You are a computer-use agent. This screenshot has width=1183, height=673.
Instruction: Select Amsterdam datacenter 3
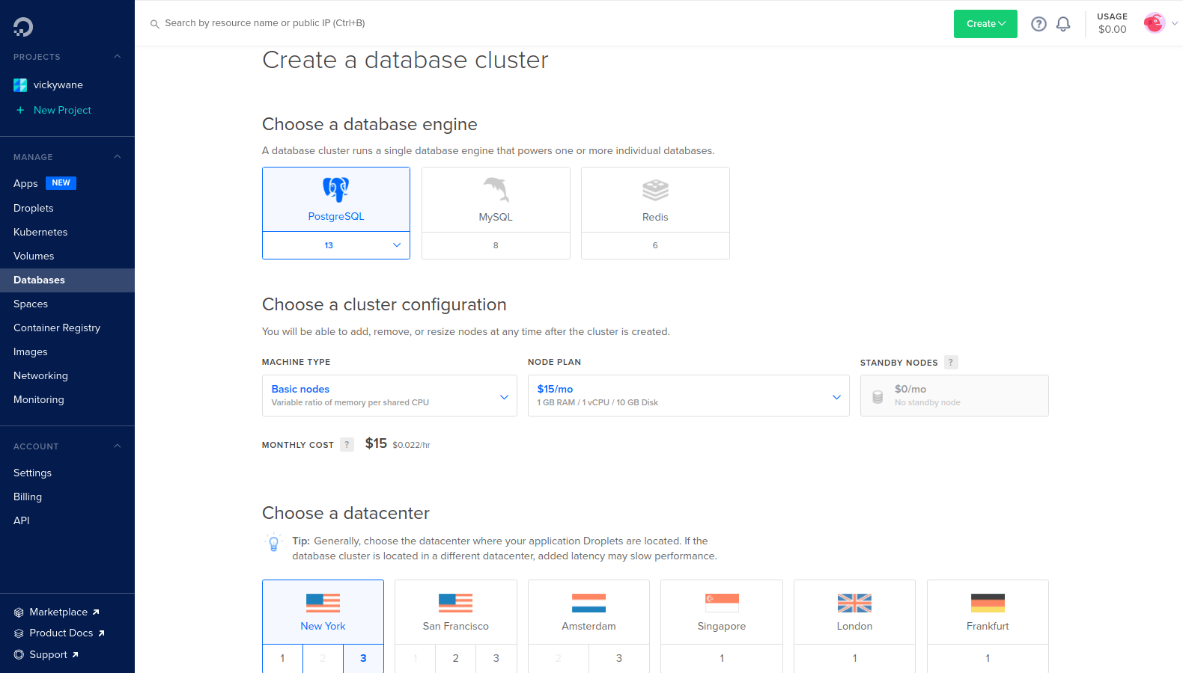[x=619, y=659]
